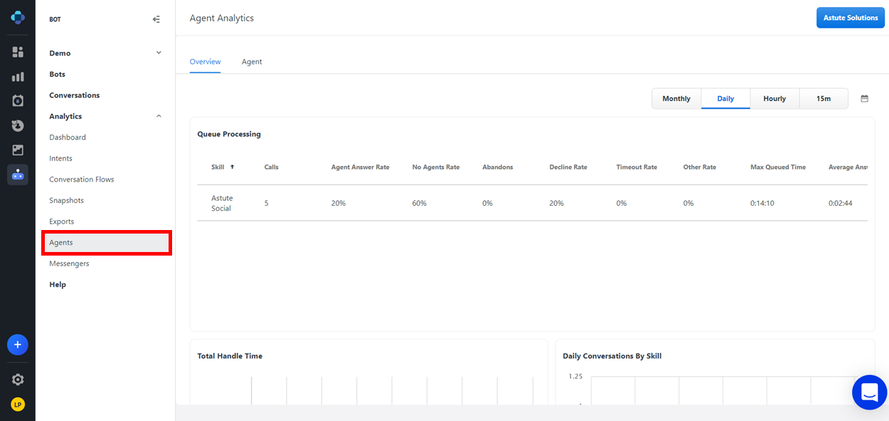Click the Astute Solutions button
Viewport: 889px width, 421px height.
[851, 17]
